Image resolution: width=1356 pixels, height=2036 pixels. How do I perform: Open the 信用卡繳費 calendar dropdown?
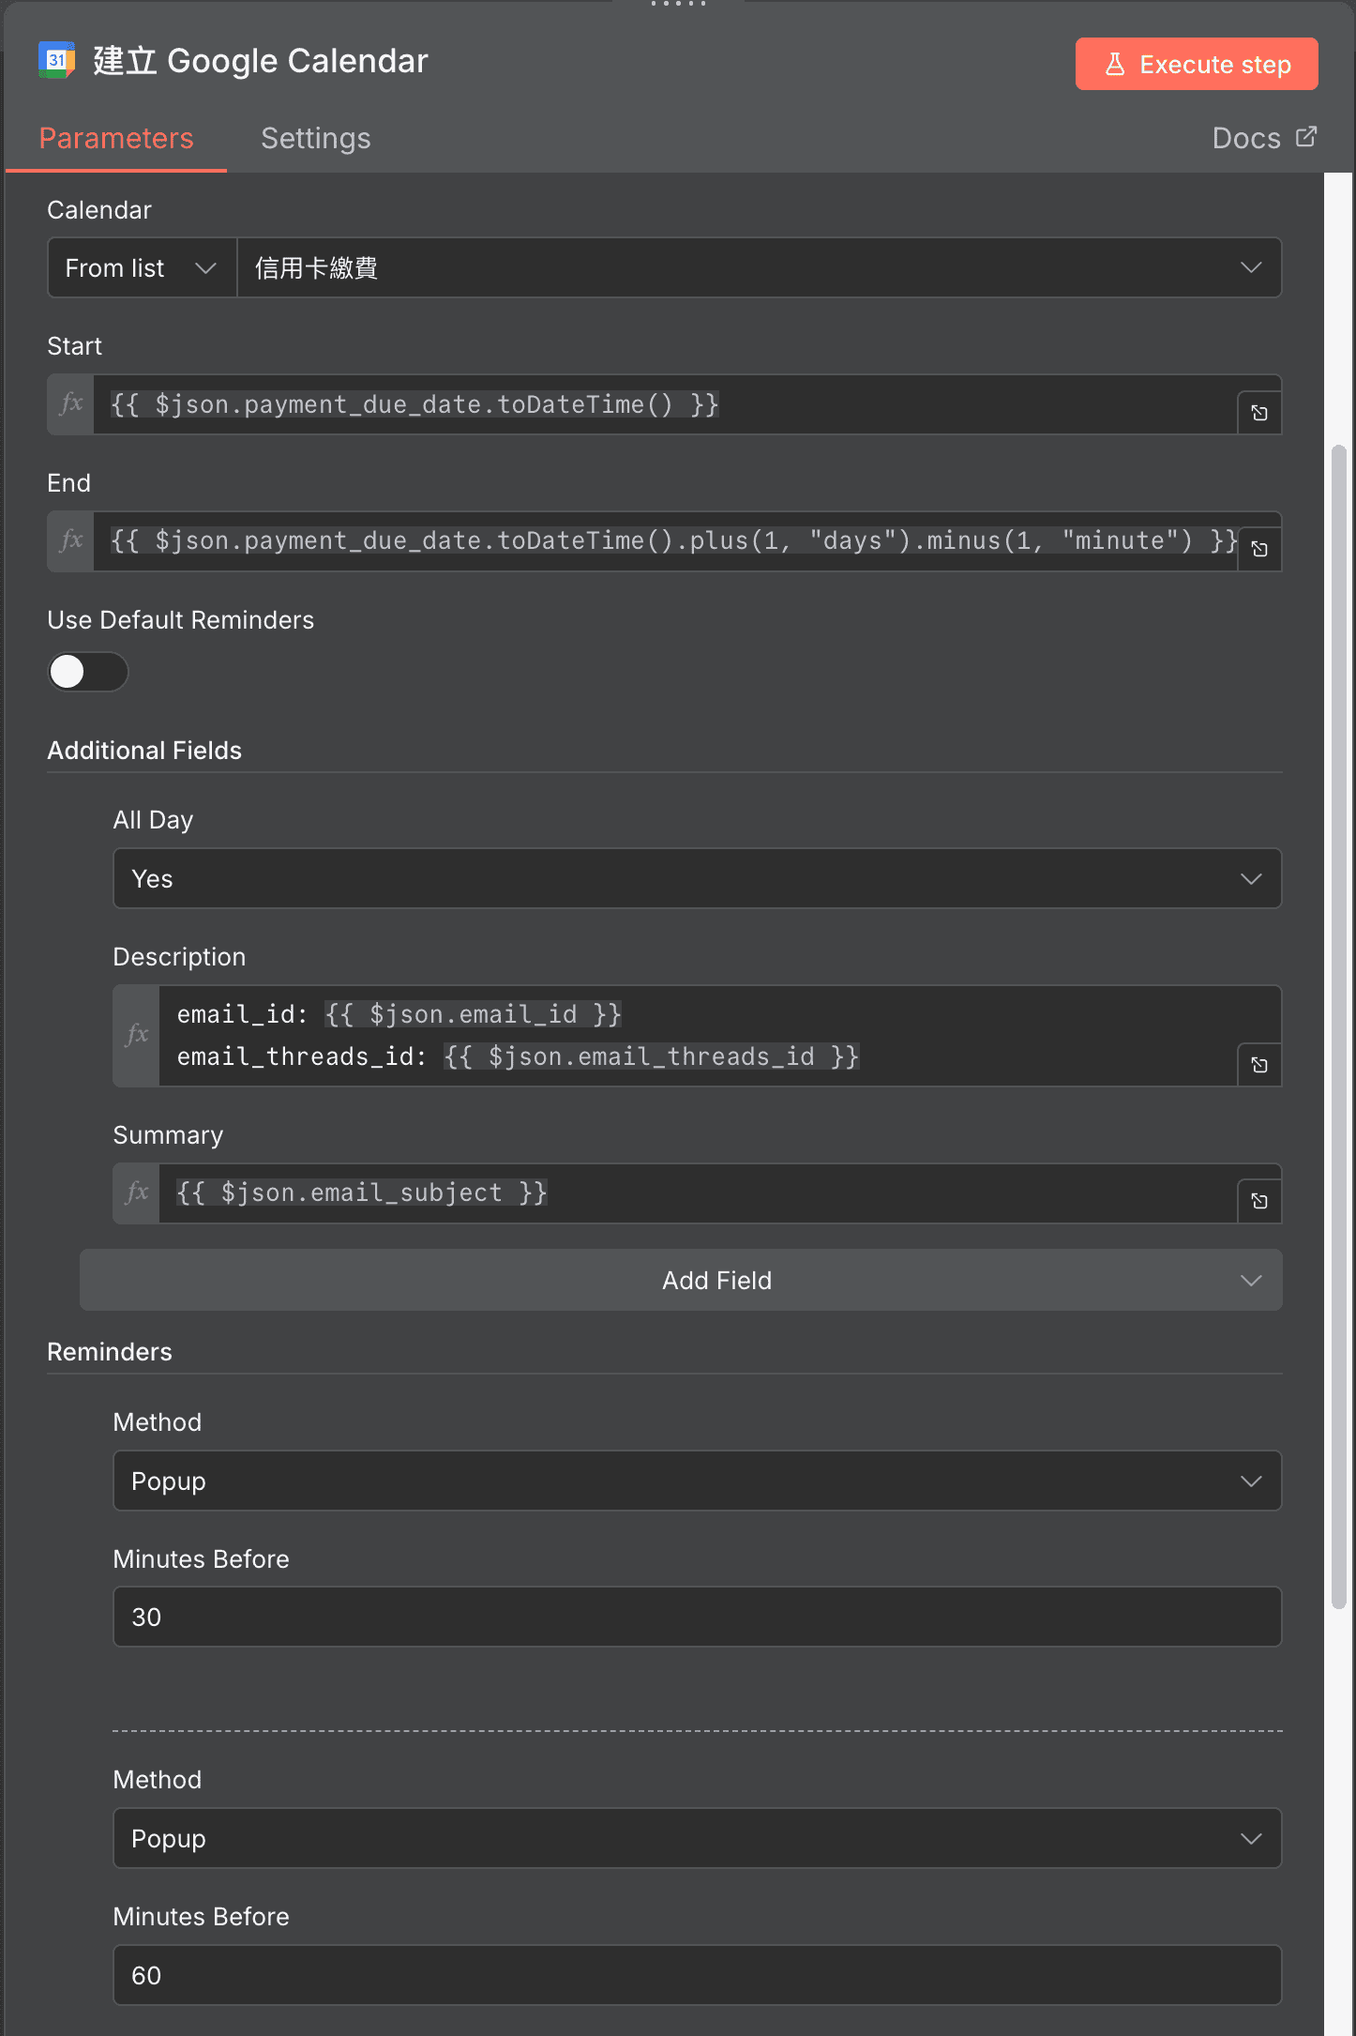(x=760, y=268)
